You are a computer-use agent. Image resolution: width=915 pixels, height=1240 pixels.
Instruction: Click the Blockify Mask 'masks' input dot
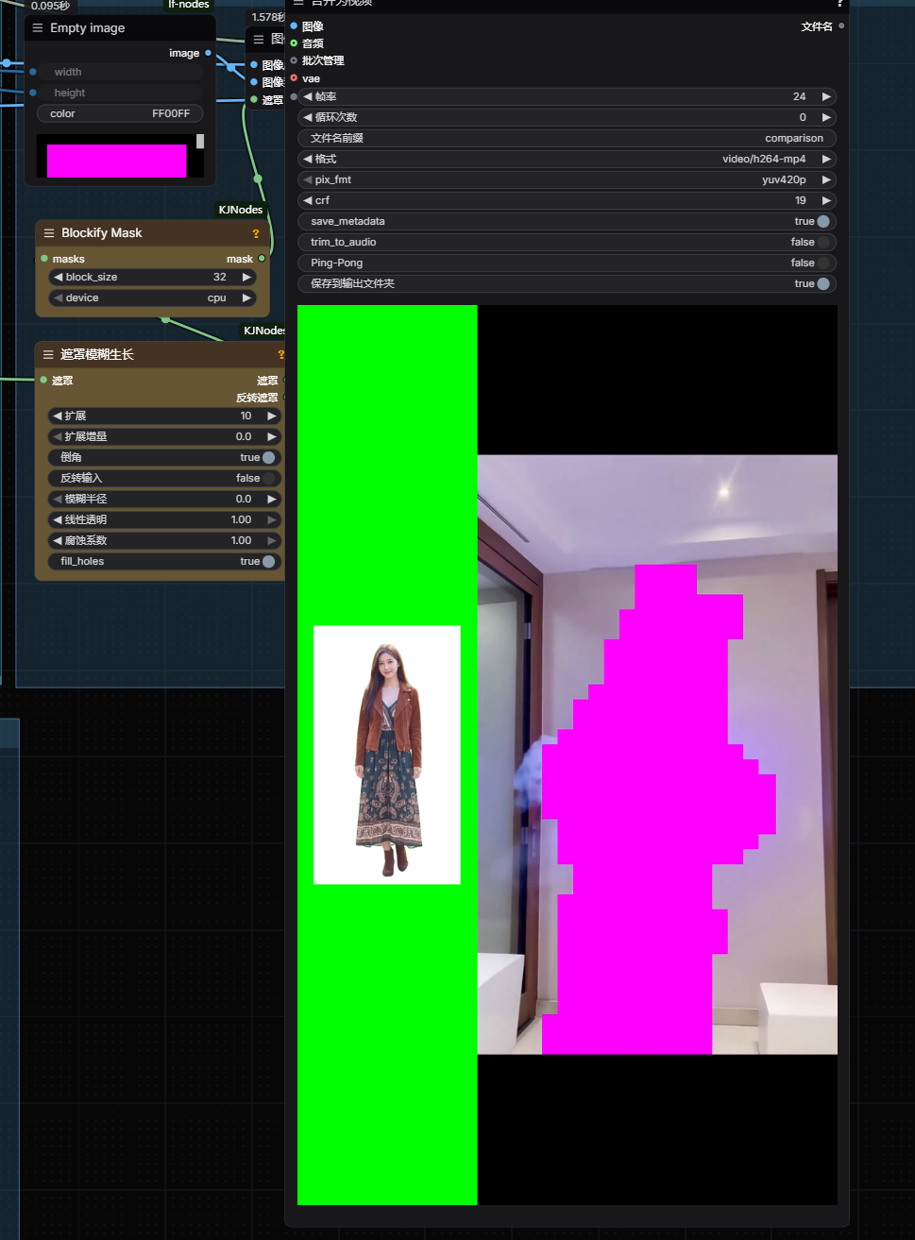tap(44, 259)
